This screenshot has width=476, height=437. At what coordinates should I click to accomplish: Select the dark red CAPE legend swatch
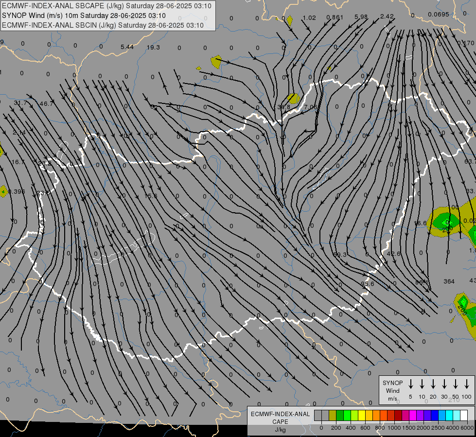[x=398, y=416]
